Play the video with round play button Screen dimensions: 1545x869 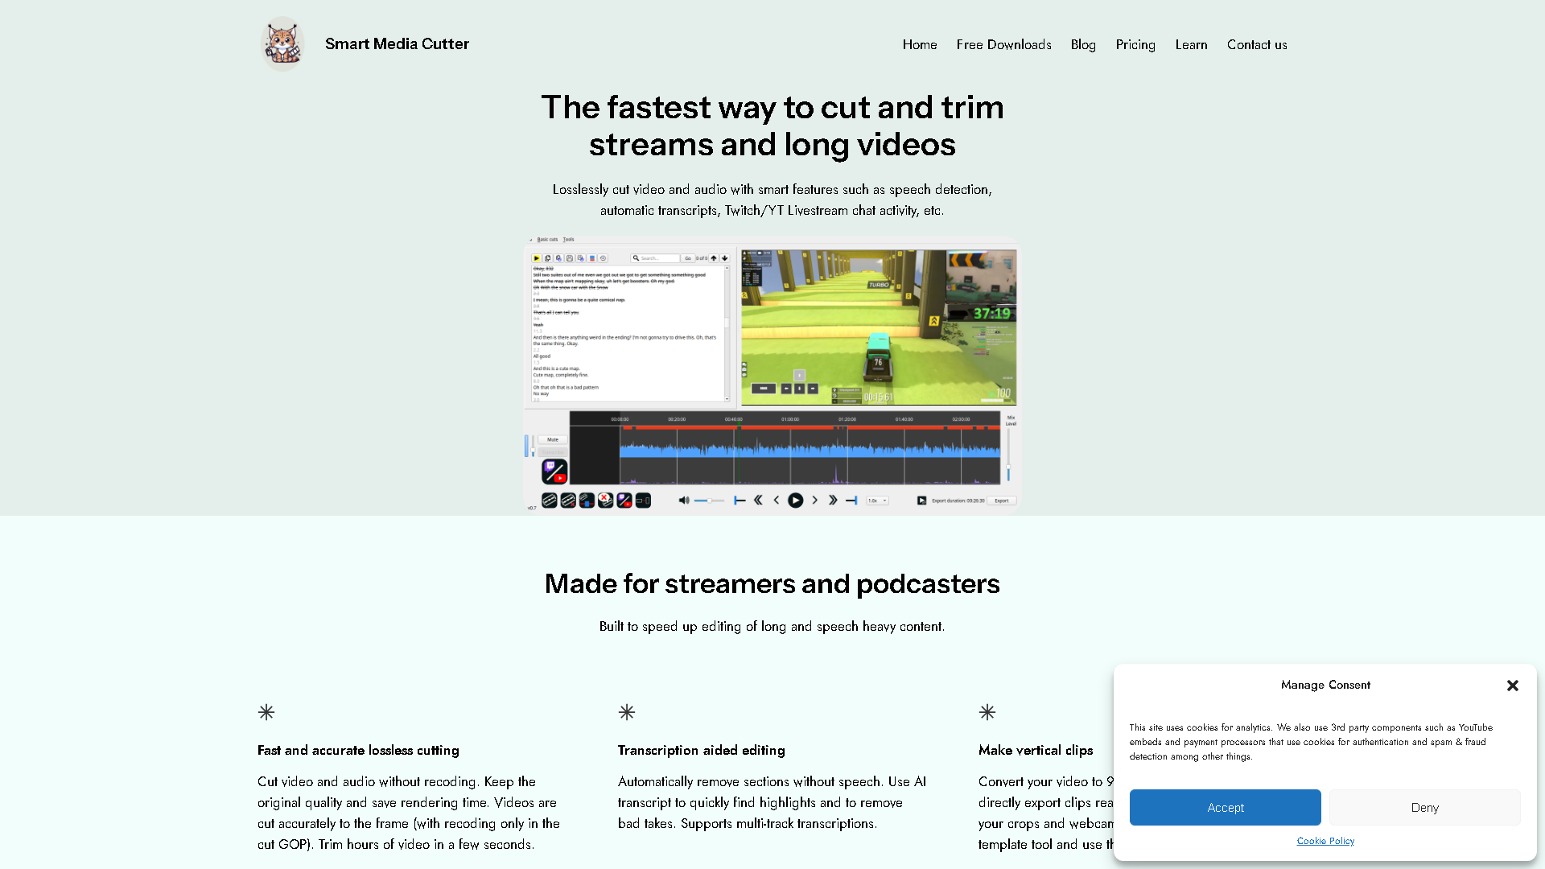point(795,500)
